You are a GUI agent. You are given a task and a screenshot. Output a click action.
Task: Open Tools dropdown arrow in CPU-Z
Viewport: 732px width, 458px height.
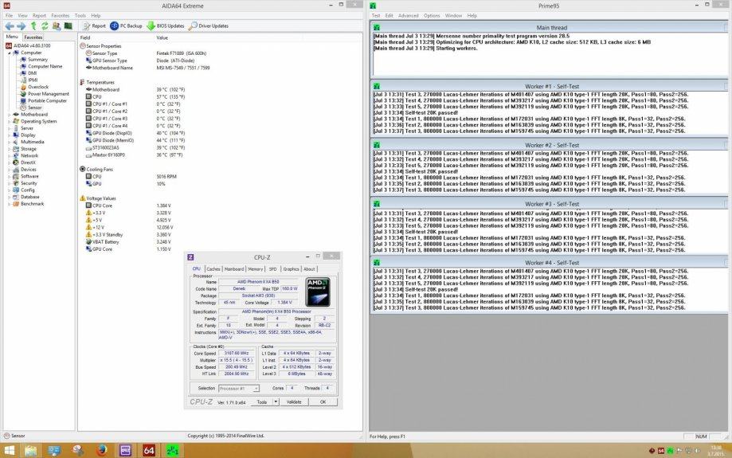pos(276,402)
